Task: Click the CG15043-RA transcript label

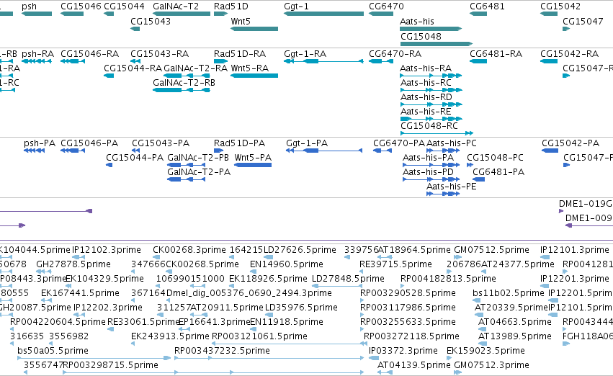Action: [x=159, y=53]
